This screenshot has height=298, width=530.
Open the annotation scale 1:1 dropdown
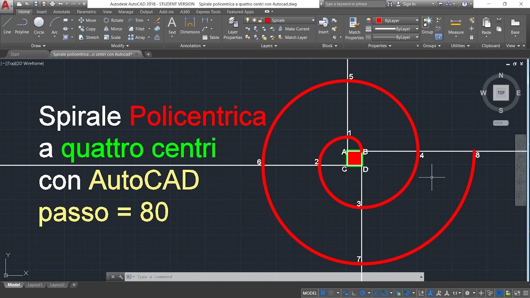(457, 293)
